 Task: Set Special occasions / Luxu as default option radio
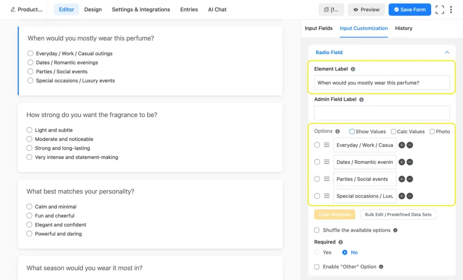(x=317, y=196)
